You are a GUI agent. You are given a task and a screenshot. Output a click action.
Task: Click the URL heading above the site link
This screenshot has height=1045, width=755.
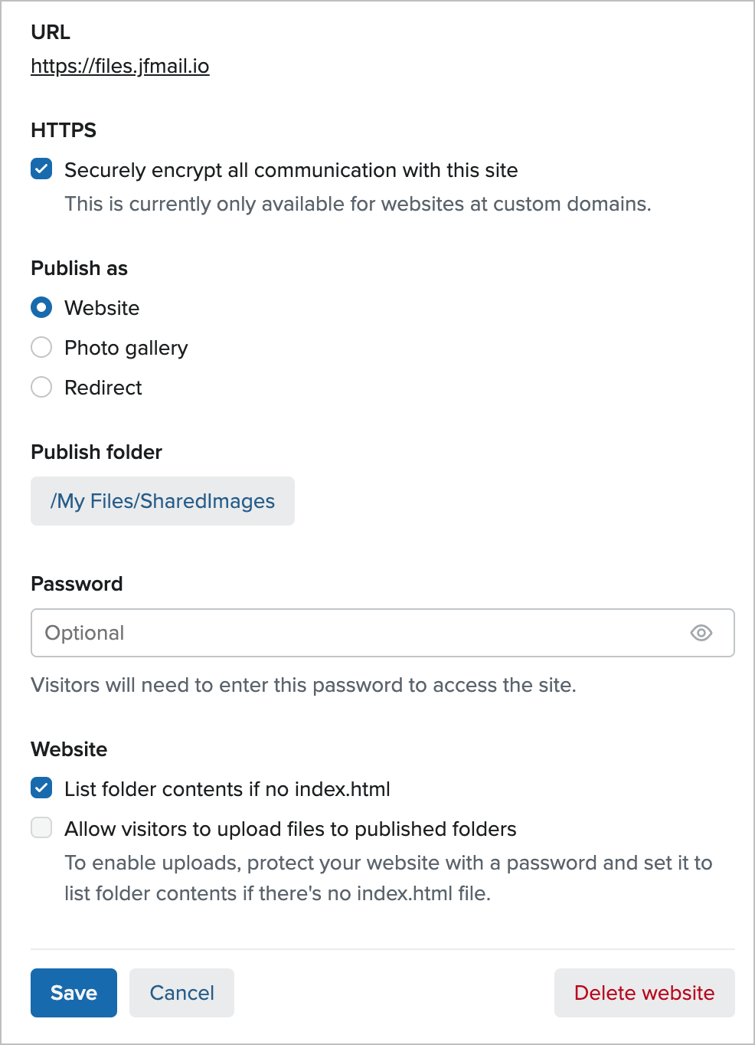[50, 32]
